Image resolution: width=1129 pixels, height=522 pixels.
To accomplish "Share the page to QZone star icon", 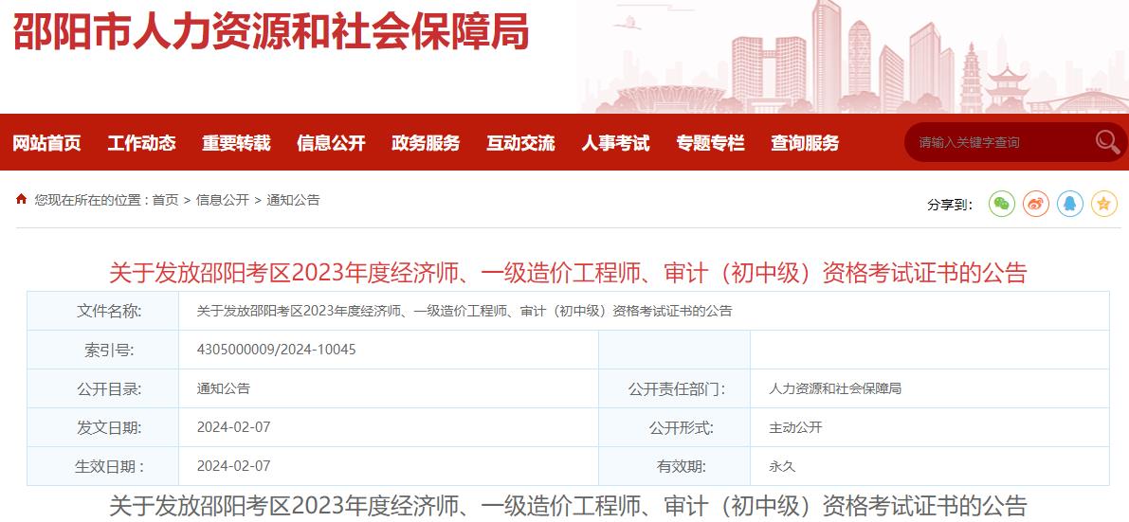I will pyautogui.click(x=1104, y=204).
